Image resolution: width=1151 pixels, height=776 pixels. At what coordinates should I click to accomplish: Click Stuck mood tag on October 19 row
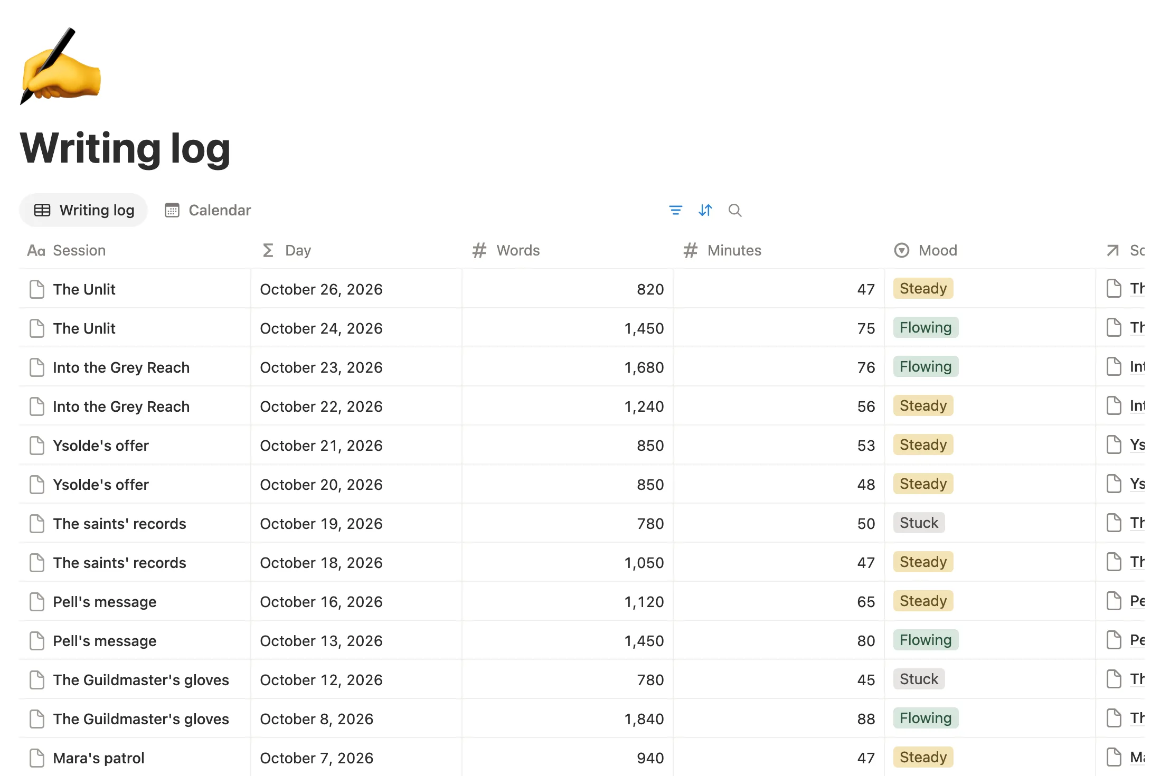(x=919, y=523)
